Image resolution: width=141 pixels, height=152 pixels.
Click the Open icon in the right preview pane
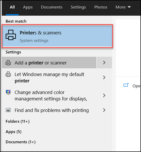pos(126,85)
